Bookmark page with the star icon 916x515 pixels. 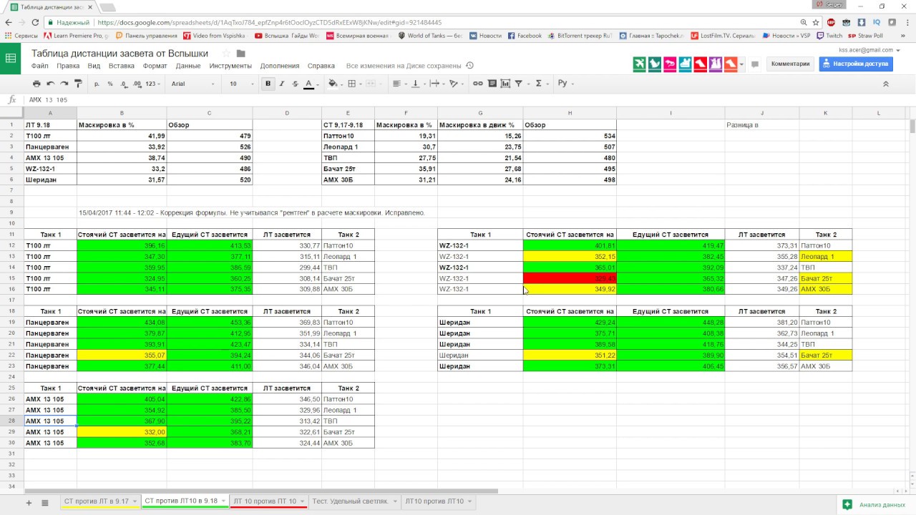[x=815, y=22]
